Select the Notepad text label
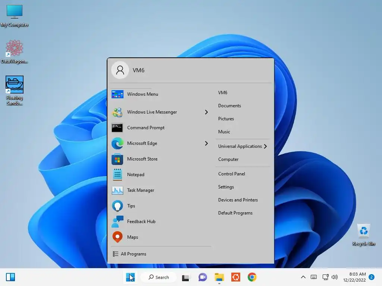 point(136,175)
